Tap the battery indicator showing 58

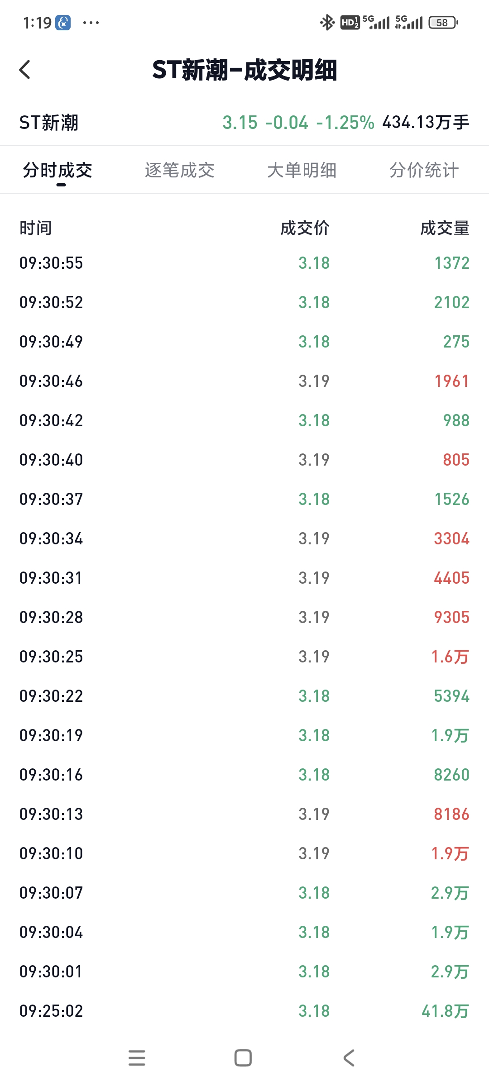tap(443, 22)
